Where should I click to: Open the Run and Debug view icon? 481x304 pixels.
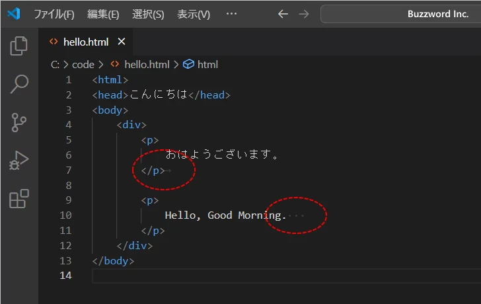tap(18, 161)
